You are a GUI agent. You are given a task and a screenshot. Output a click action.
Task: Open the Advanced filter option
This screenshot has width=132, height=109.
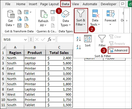point(118,50)
